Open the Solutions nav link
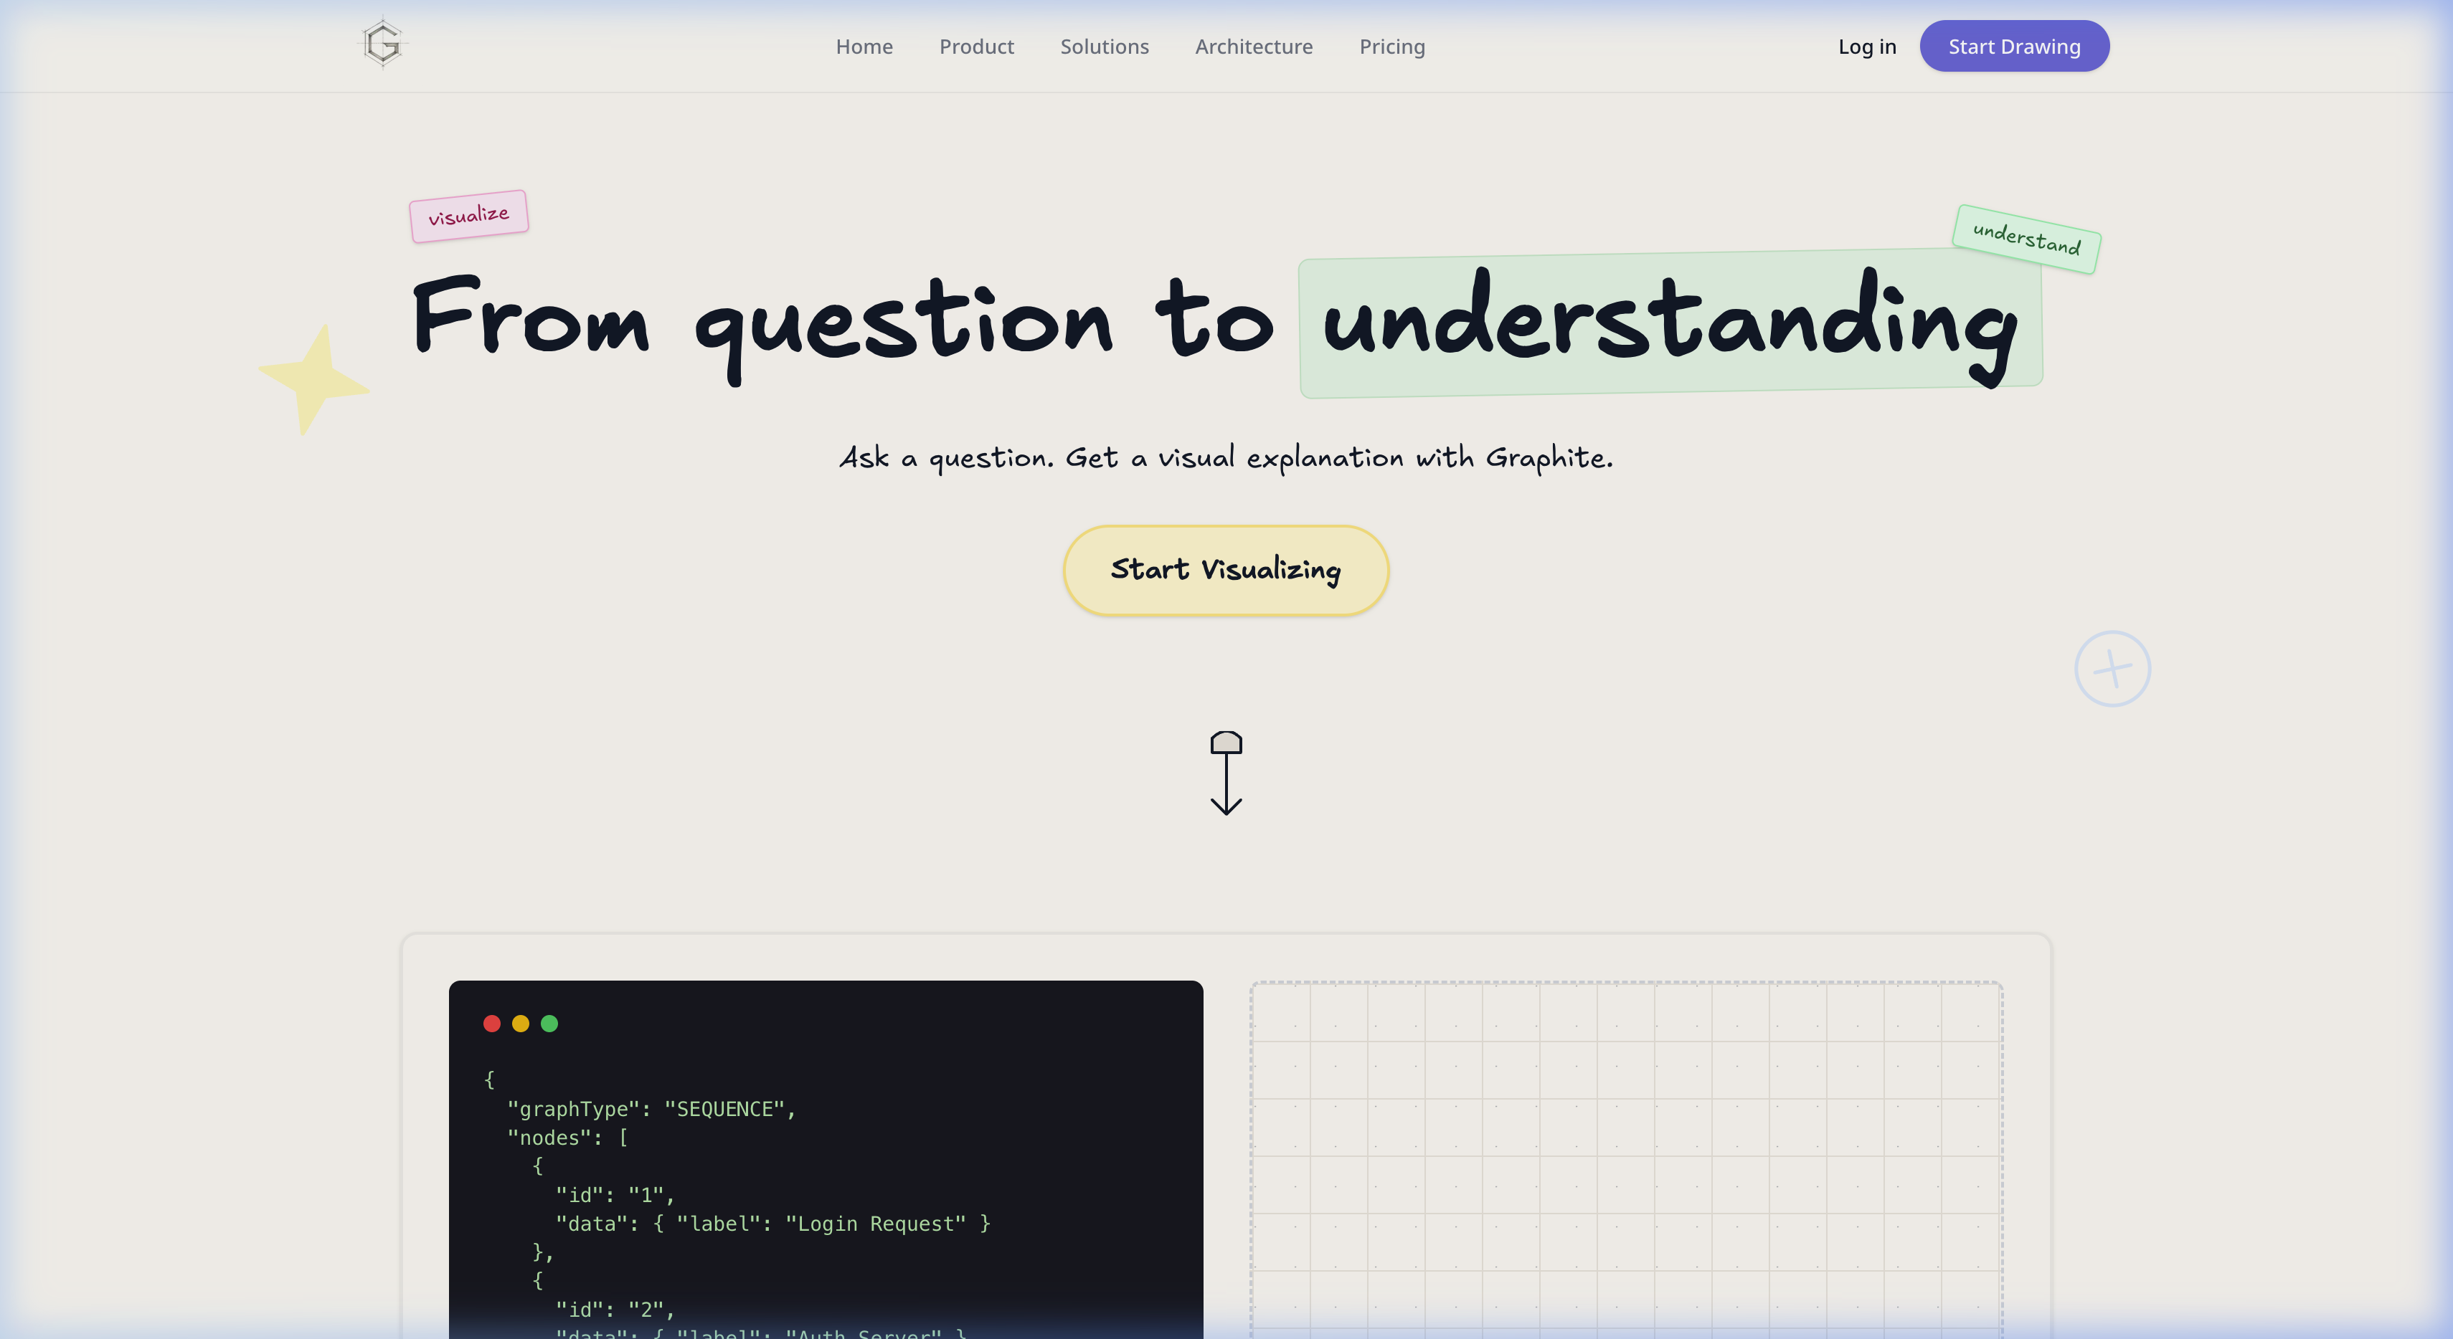2453x1339 pixels. pos(1105,47)
